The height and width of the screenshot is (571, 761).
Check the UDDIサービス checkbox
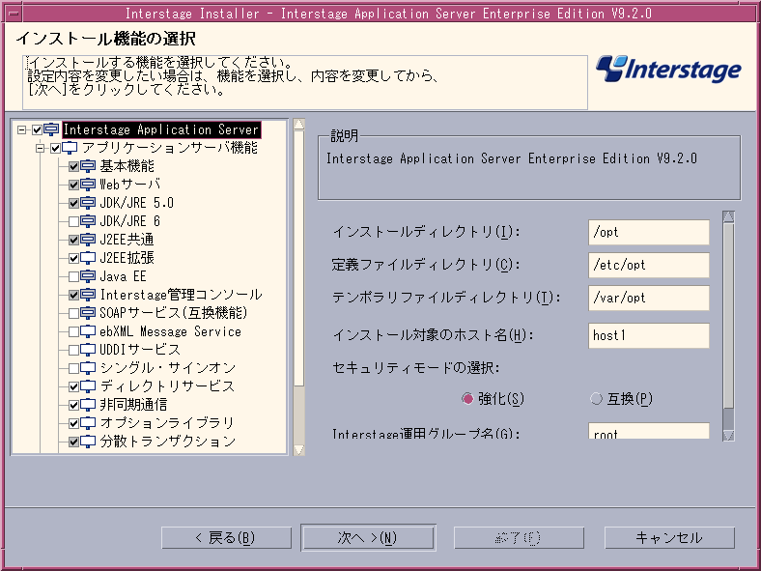(x=73, y=350)
